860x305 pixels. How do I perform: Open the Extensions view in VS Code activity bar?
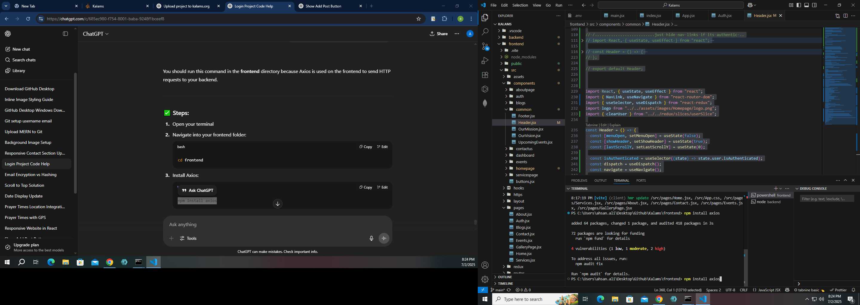click(485, 75)
